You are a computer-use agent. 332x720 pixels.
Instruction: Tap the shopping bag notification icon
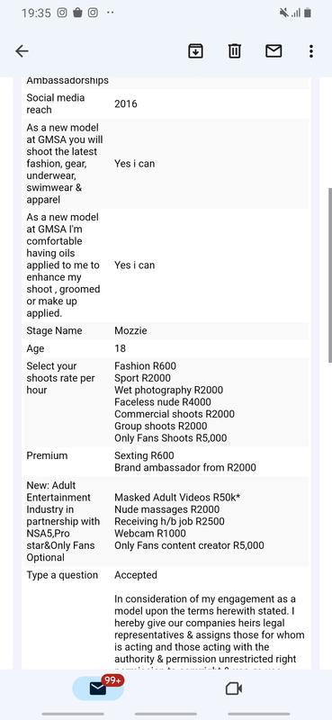77,13
